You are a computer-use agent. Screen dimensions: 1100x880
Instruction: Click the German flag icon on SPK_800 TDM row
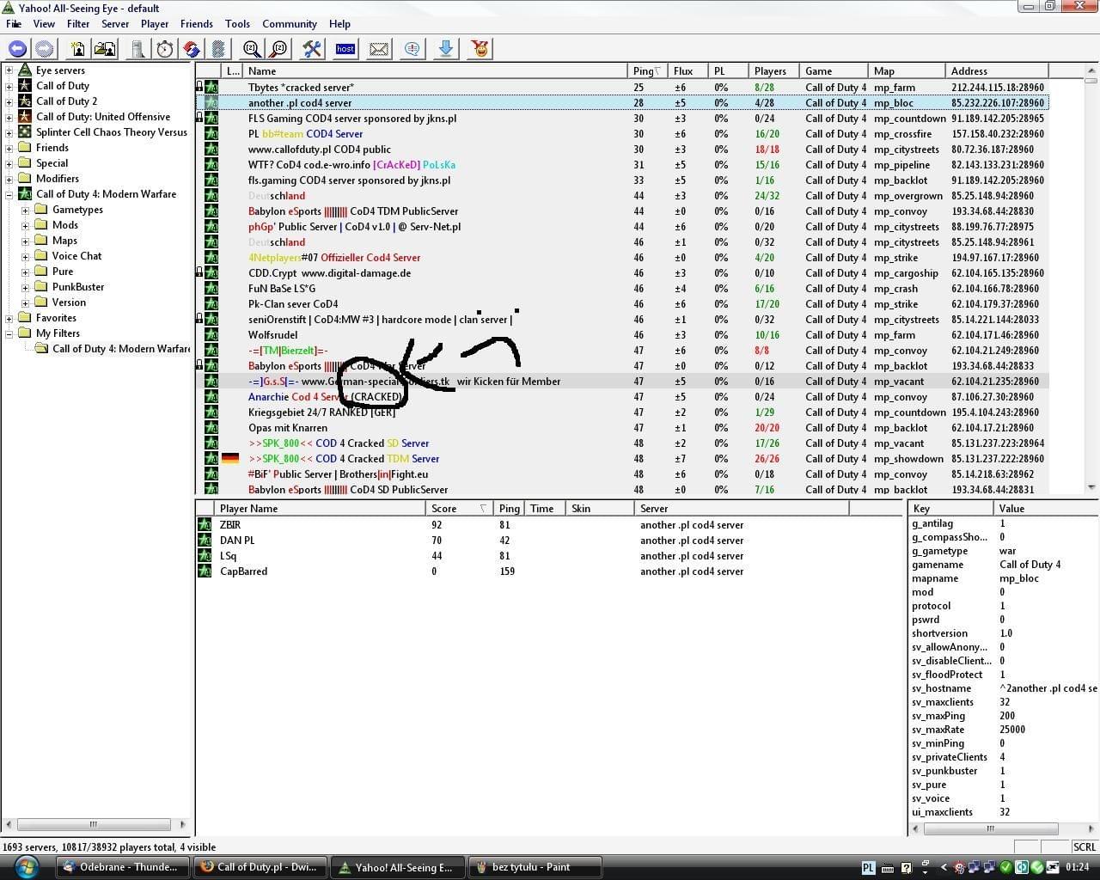click(230, 459)
